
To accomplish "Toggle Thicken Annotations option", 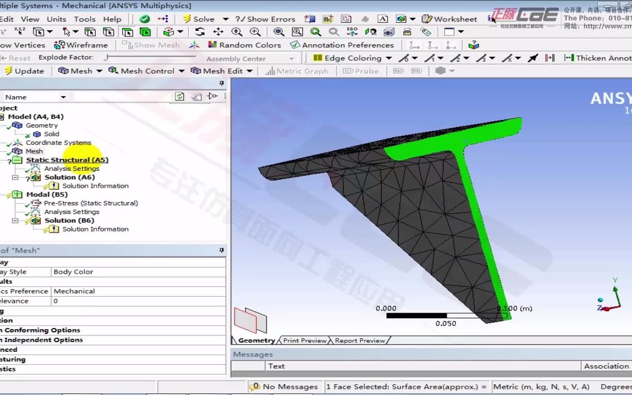I will click(x=598, y=58).
